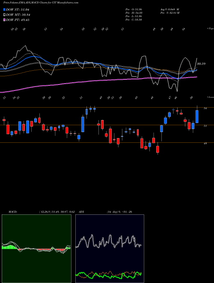Click the 'DOW MT: 50.84' legend label
This screenshot has width=214, height=283.
(x=18, y=15)
